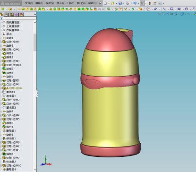
Task: Select 基准面1 in tree
Action: point(11,96)
